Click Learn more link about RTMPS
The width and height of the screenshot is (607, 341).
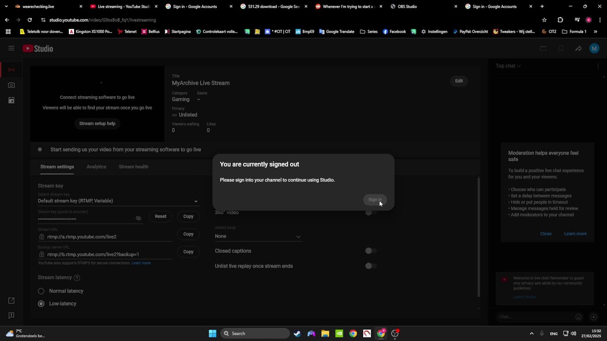[x=141, y=263]
